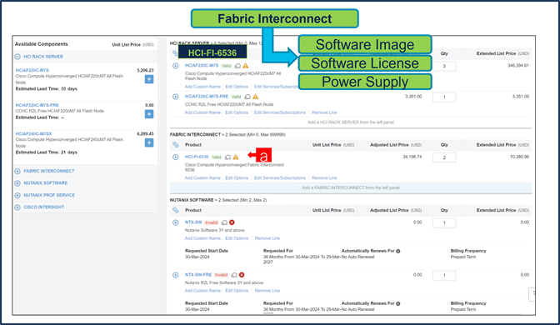Screen dimensions: 560x325
Task: Open the NTX-SW product link
Action: 193,222
